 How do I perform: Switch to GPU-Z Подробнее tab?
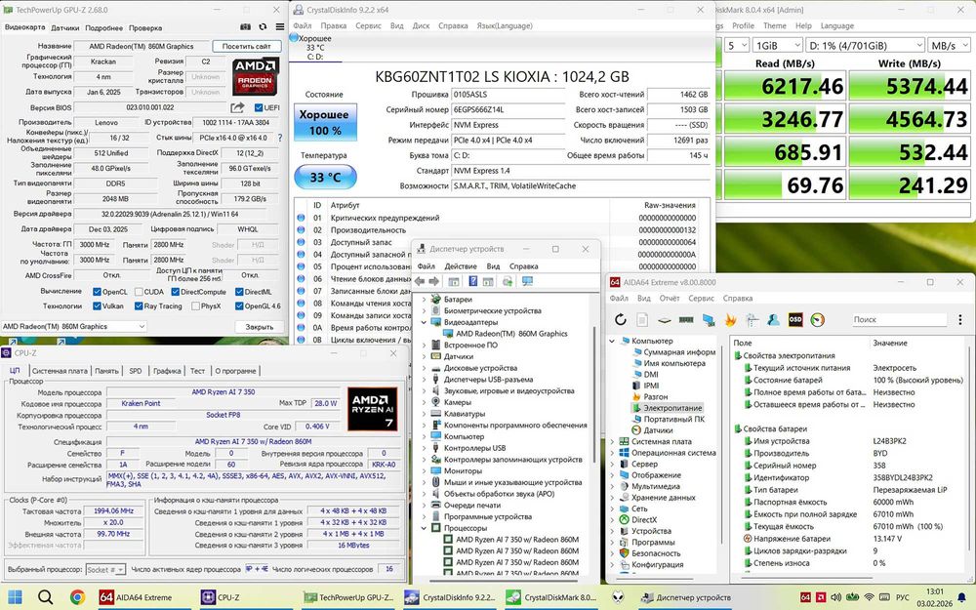tap(104, 27)
